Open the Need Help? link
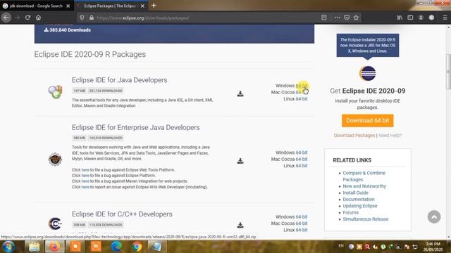Viewport: 451px width, 253px height. pos(390,136)
